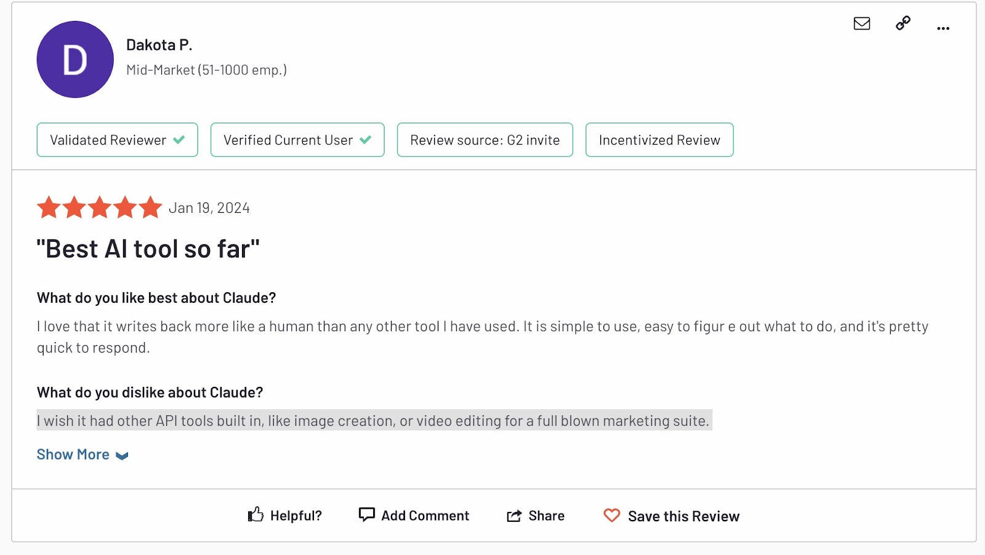
Task: Click "What do you like best about Claude?"
Action: click(156, 298)
